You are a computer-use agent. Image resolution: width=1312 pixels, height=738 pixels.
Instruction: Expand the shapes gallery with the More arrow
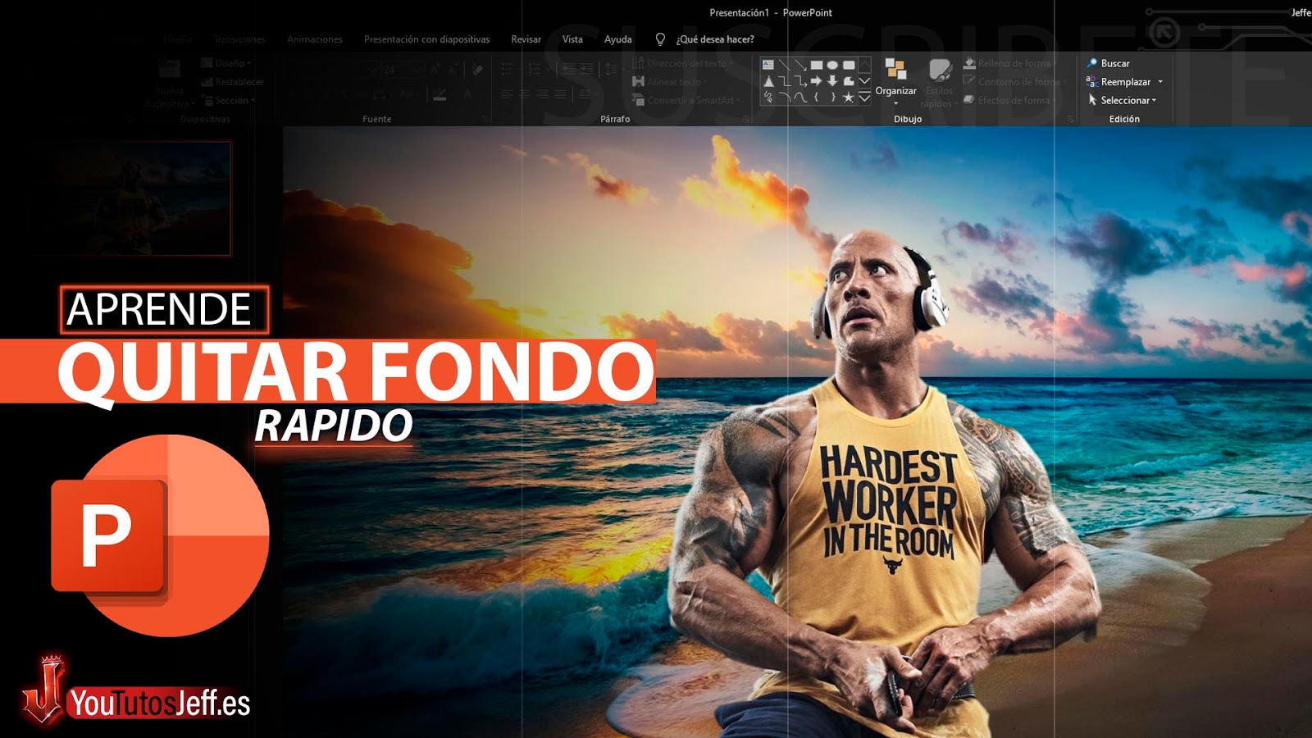point(864,96)
